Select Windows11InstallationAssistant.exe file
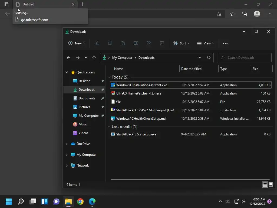Screen dimensions: 277x208 (x=191, y=85)
